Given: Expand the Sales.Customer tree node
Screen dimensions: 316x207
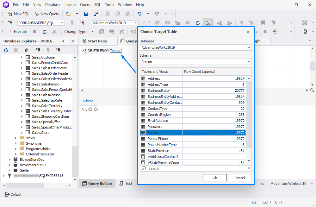Looking at the screenshot, I should [x=22, y=57].
